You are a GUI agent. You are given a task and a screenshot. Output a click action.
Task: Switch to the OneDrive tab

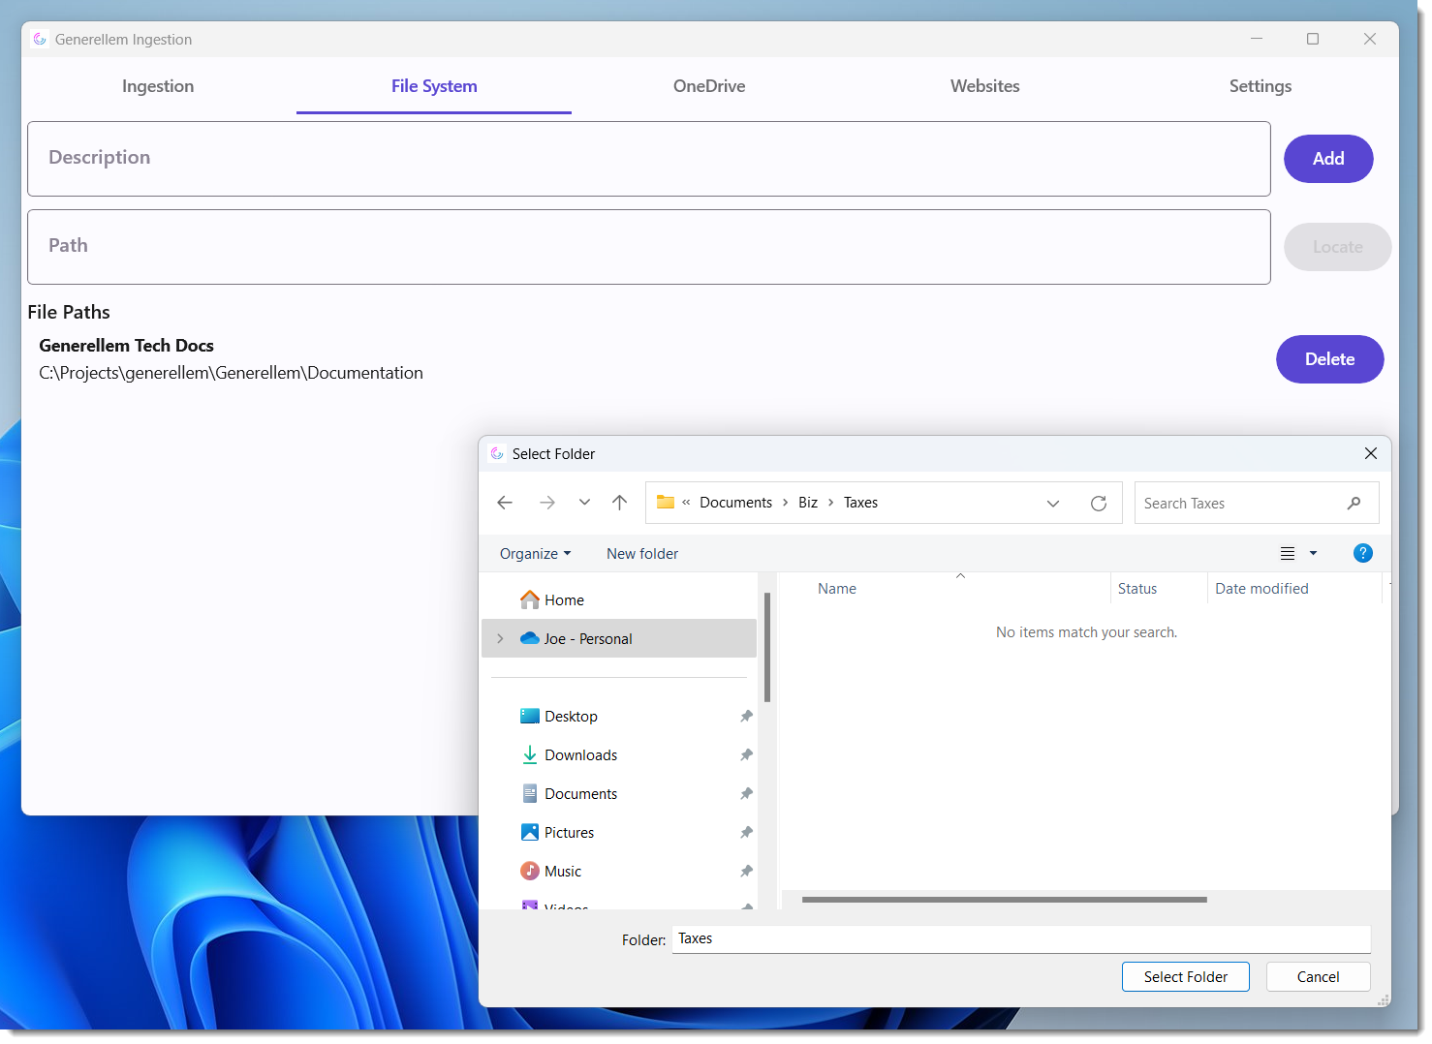click(x=709, y=86)
